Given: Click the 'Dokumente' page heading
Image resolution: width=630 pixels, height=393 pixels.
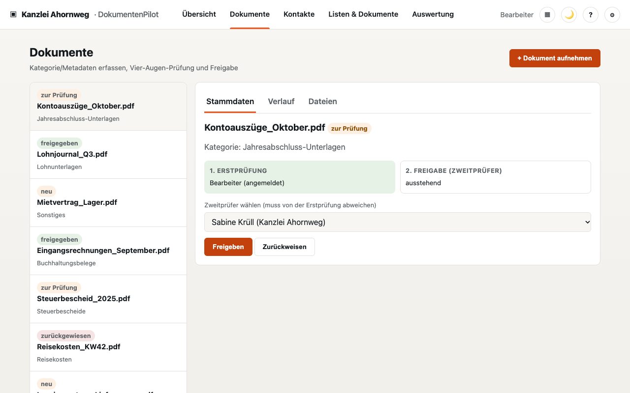Looking at the screenshot, I should [x=62, y=53].
